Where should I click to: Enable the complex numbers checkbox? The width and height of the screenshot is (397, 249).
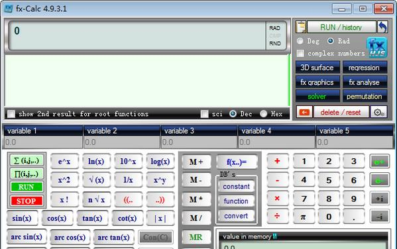[x=300, y=54]
